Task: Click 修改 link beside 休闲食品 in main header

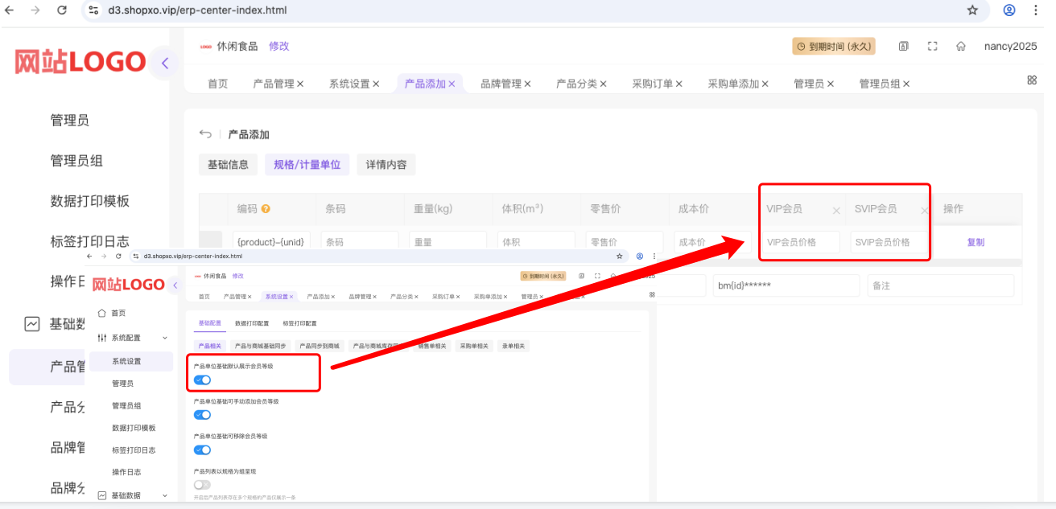Action: [x=278, y=46]
